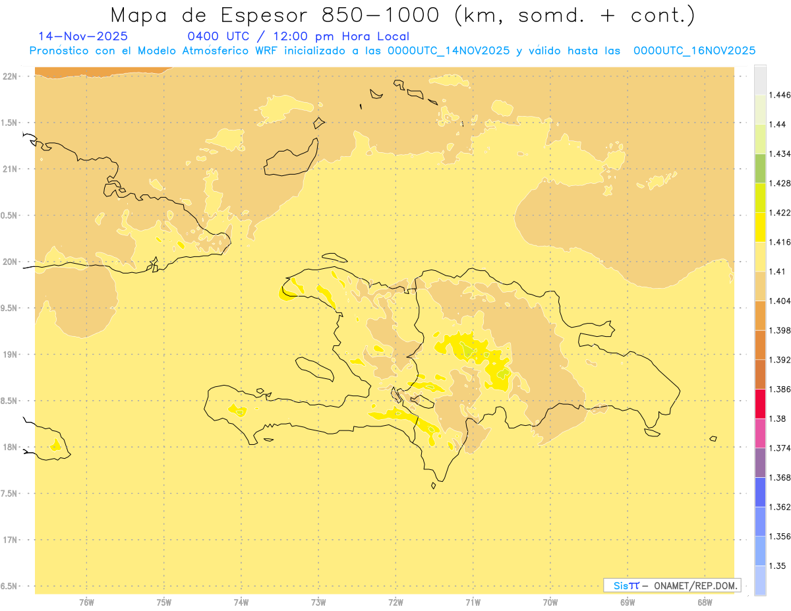Select the legend value 1.368
The image size is (791, 611).
coord(780,477)
